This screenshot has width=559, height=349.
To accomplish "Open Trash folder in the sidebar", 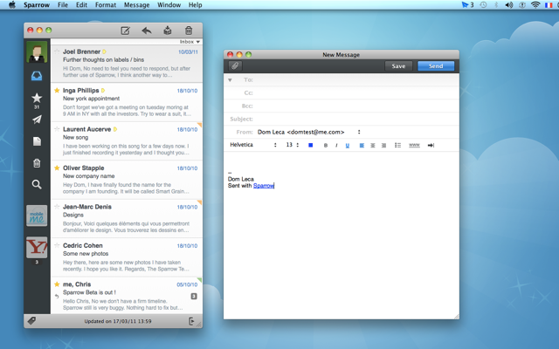I will (x=37, y=163).
